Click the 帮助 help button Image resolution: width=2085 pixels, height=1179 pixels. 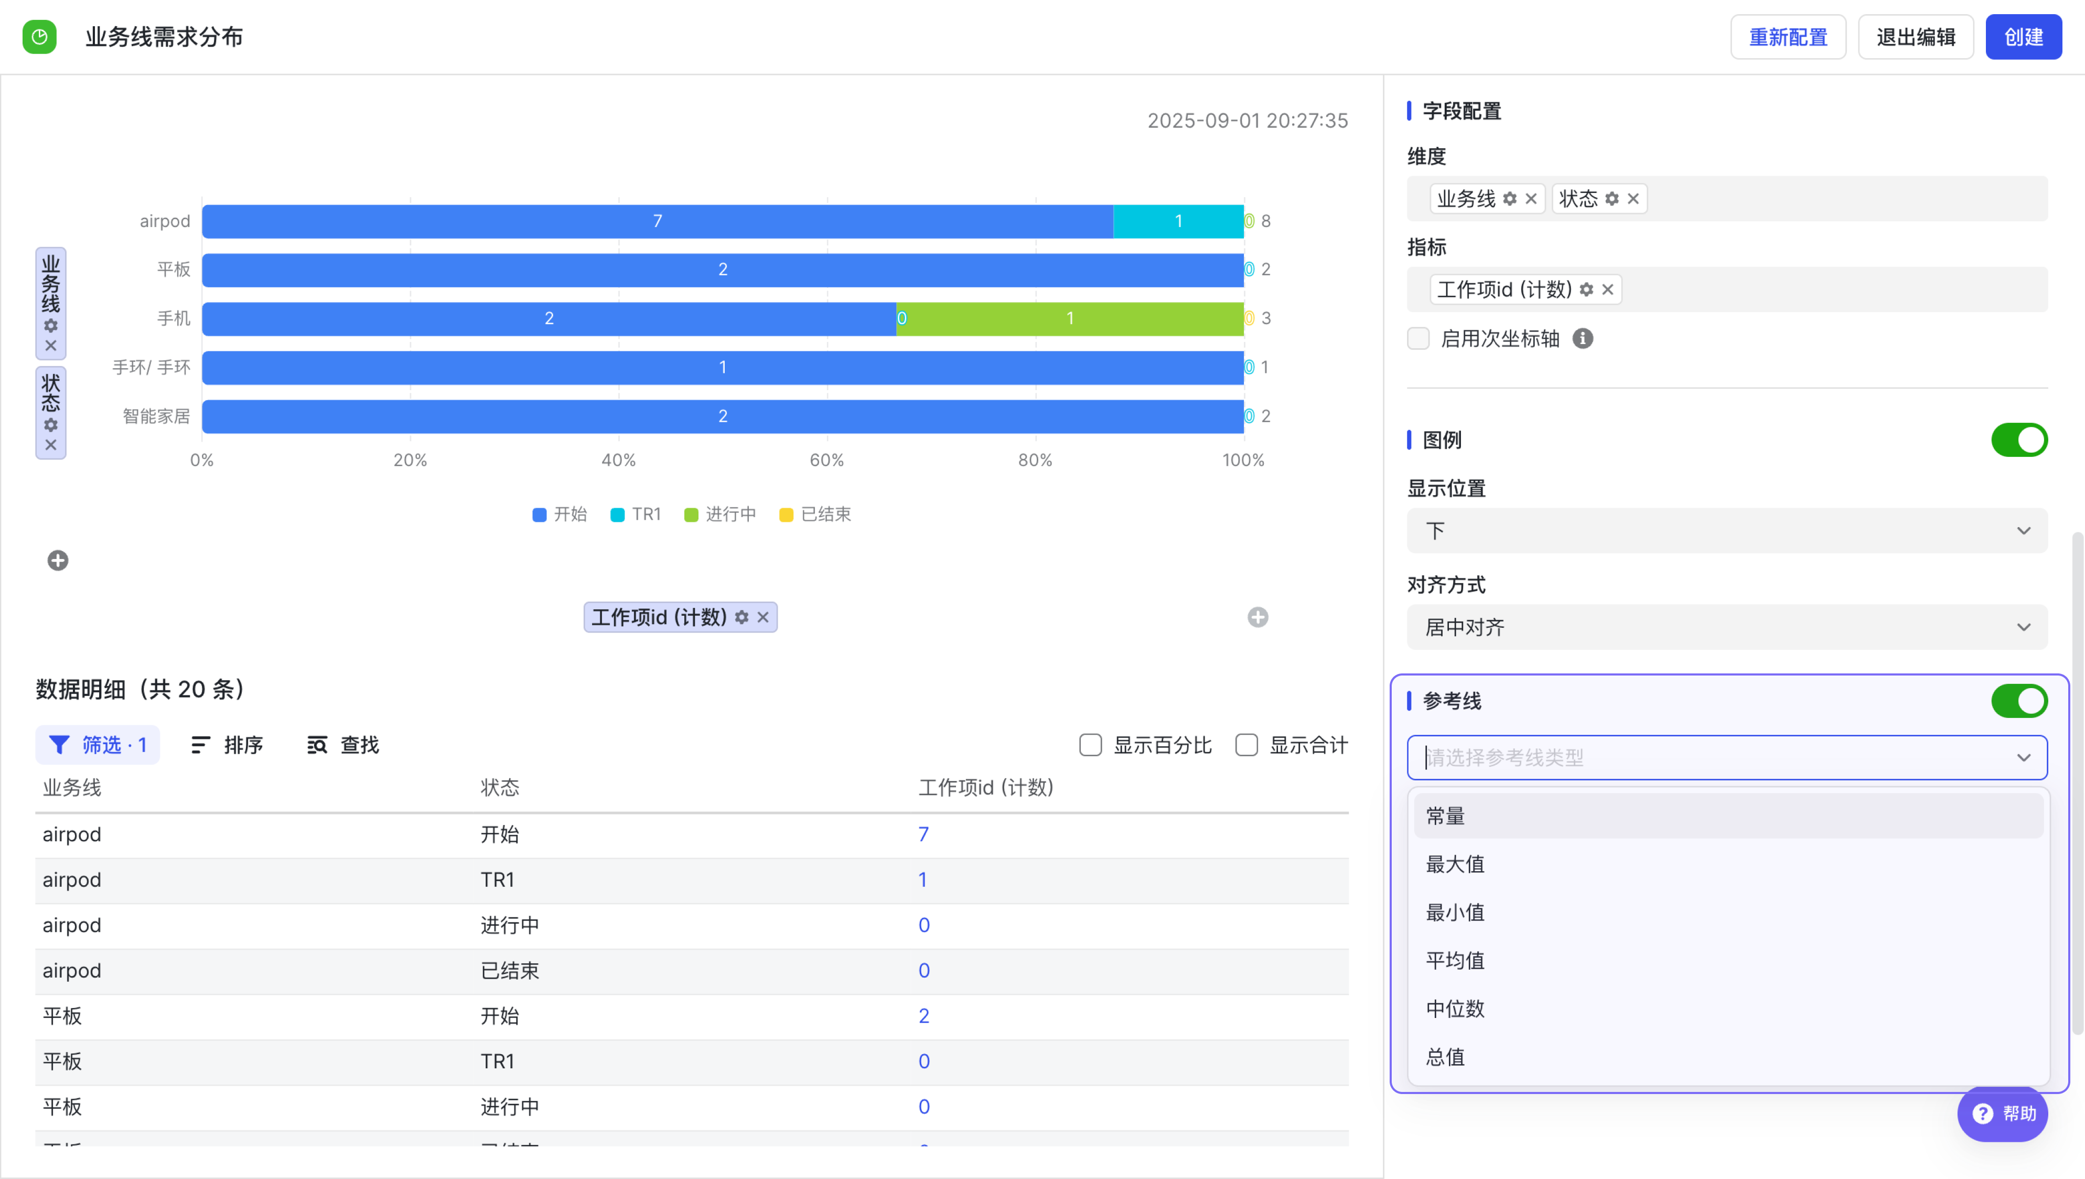[2003, 1113]
